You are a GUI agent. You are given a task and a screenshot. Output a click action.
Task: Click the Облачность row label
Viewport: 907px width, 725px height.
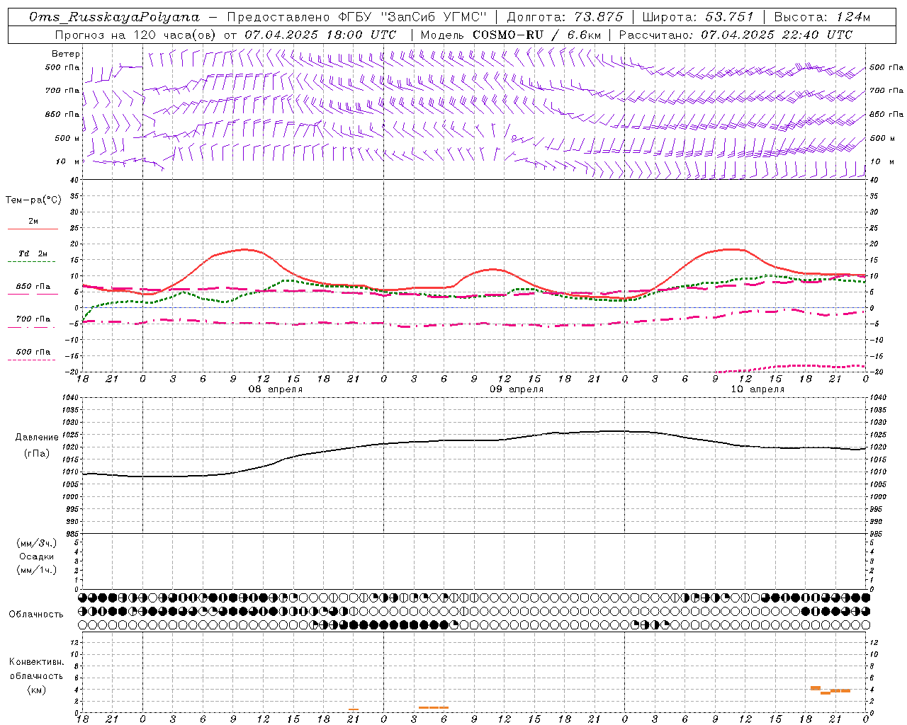tap(36, 615)
